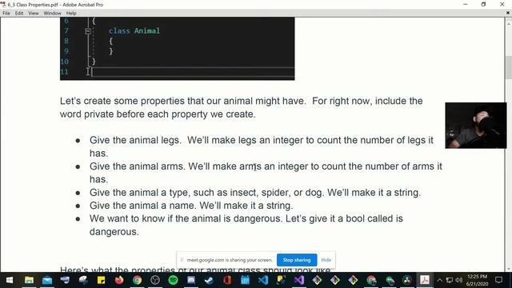Show hidden system tray icons
This screenshot has height=288, width=512.
[439, 280]
